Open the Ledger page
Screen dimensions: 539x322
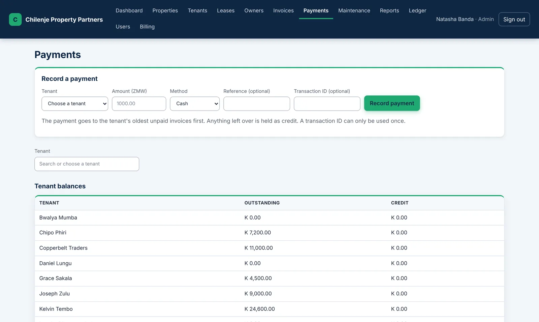(417, 10)
